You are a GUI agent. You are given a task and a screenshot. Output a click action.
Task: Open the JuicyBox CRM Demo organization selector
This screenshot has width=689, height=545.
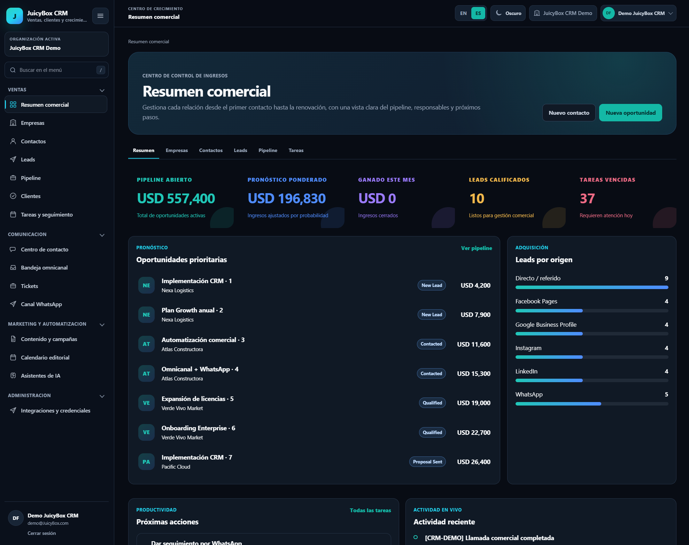tap(563, 13)
